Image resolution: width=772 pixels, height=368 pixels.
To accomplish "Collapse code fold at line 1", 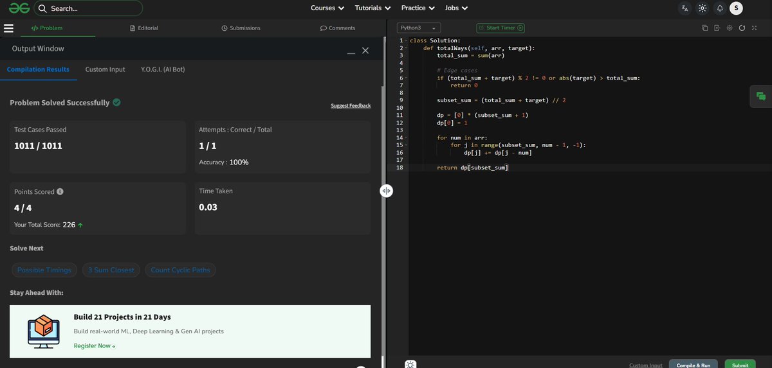I will (x=407, y=41).
